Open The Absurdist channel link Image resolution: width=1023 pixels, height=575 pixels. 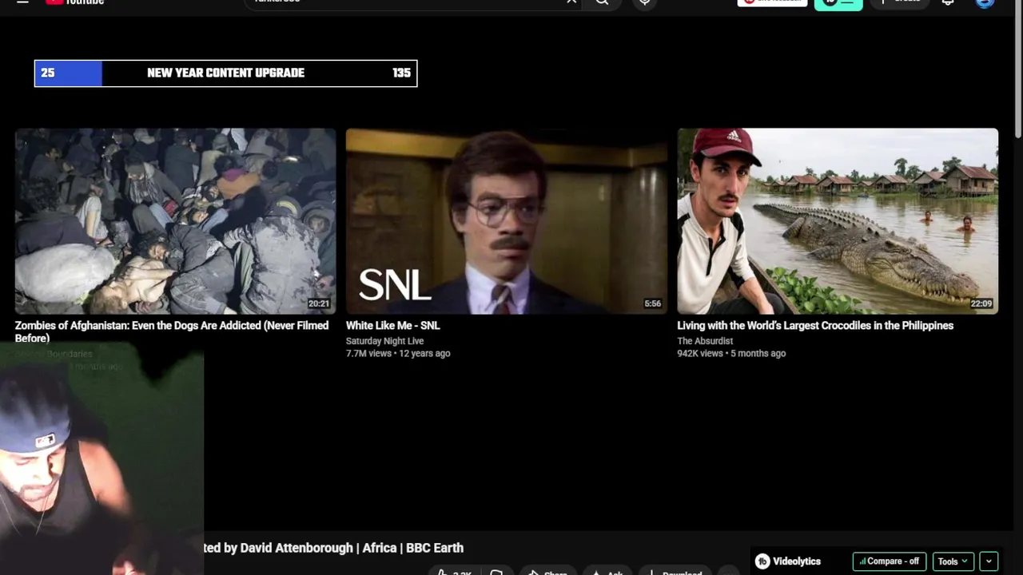(x=705, y=341)
